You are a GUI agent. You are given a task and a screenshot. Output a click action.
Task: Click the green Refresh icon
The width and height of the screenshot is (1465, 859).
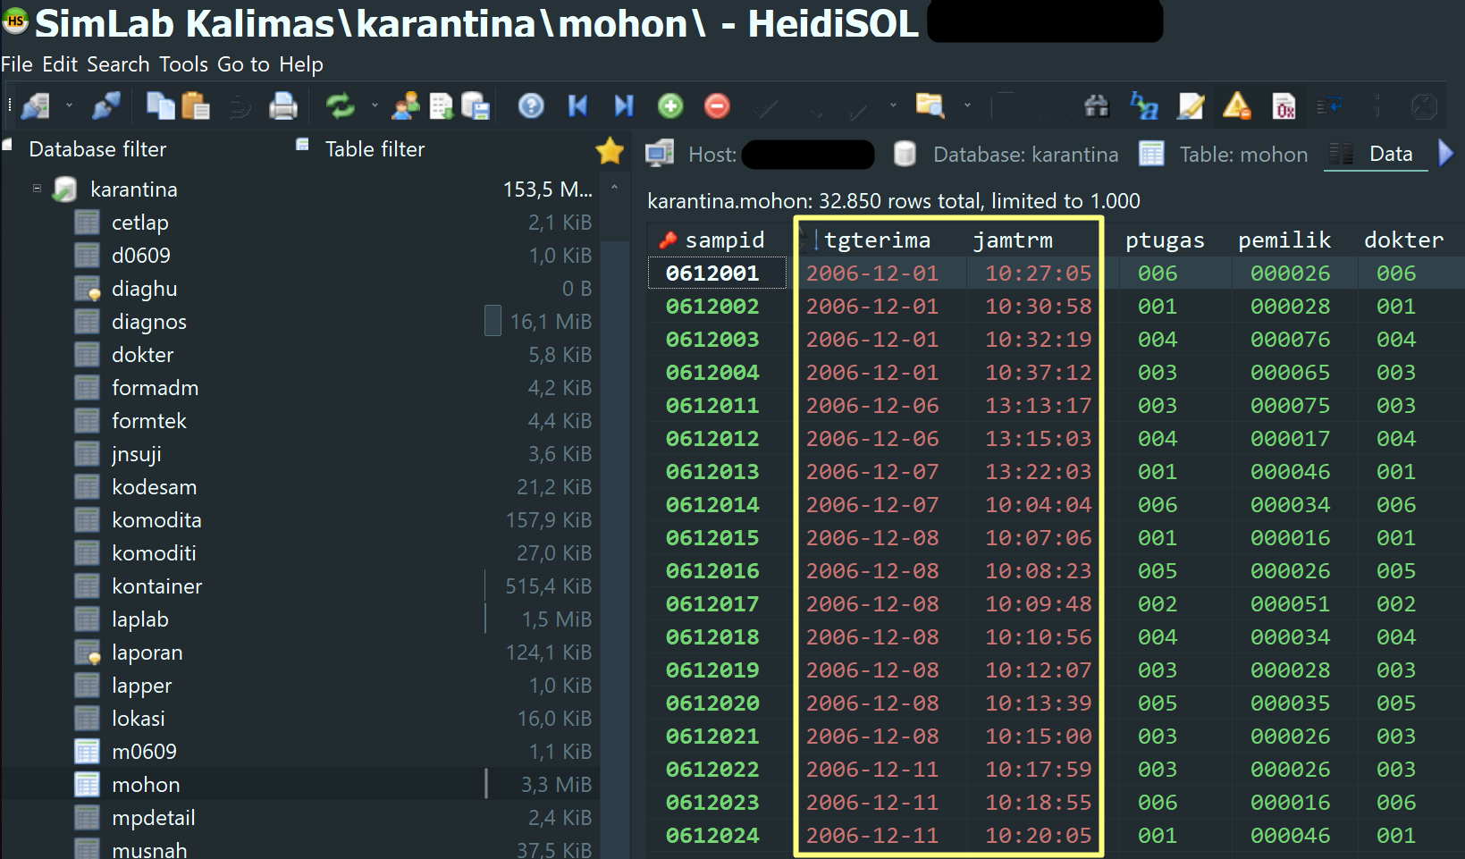click(340, 106)
